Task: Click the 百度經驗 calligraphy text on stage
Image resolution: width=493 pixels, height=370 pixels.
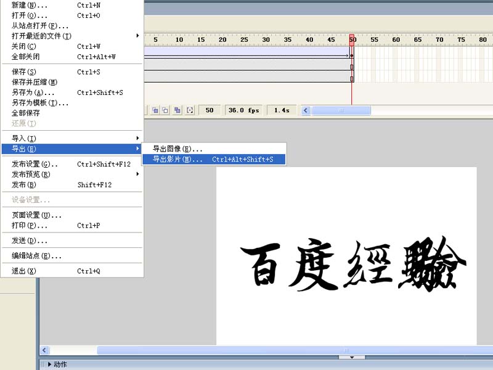Action: click(352, 264)
